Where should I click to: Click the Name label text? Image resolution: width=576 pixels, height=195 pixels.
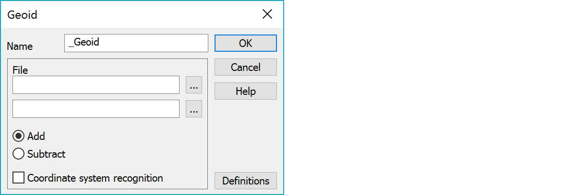point(20,46)
